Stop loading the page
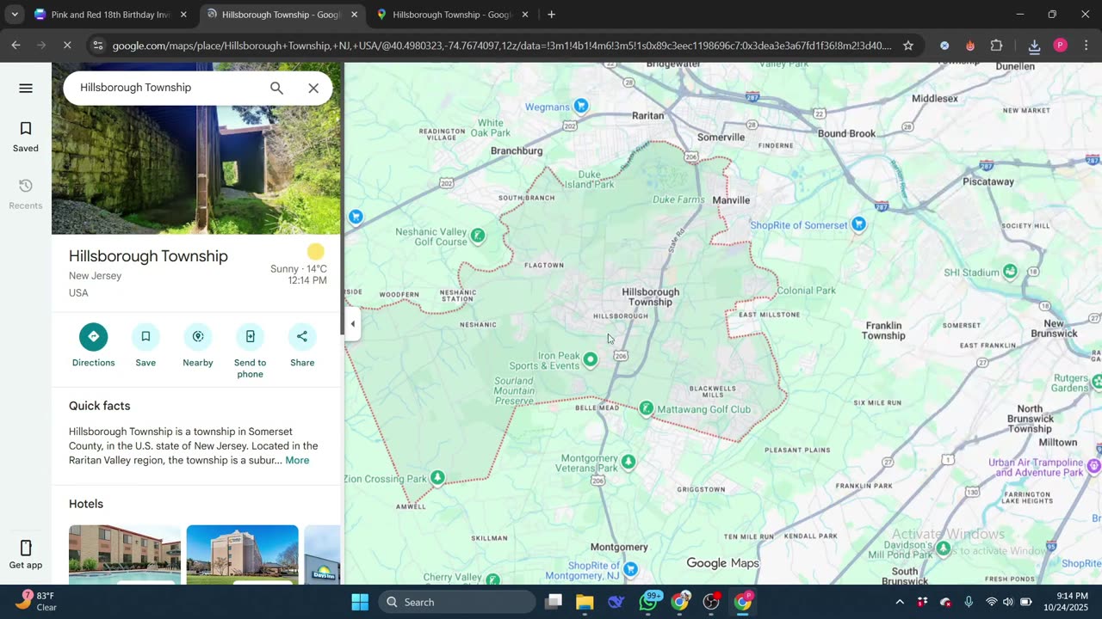The height and width of the screenshot is (619, 1102). (x=67, y=46)
